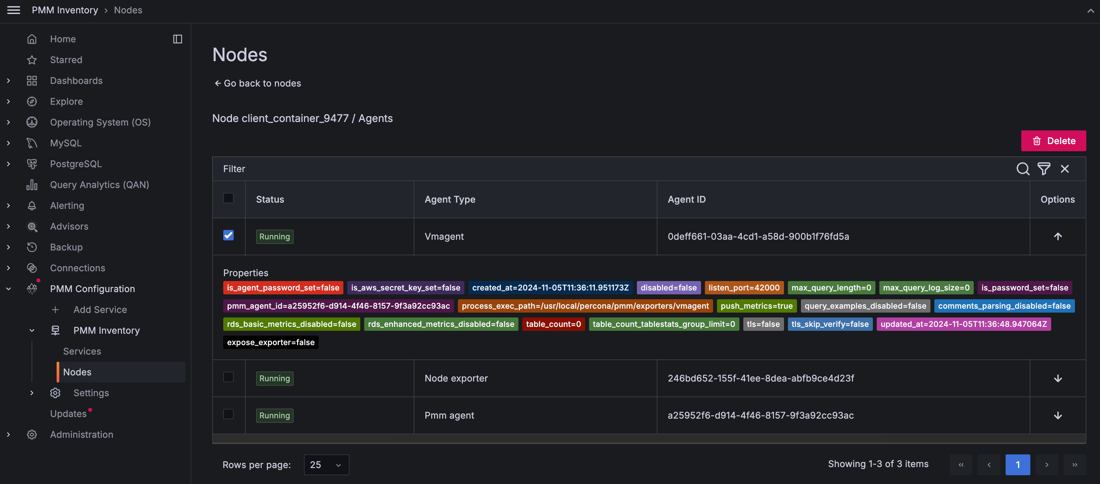Open the hamburger menu icon

(x=14, y=10)
